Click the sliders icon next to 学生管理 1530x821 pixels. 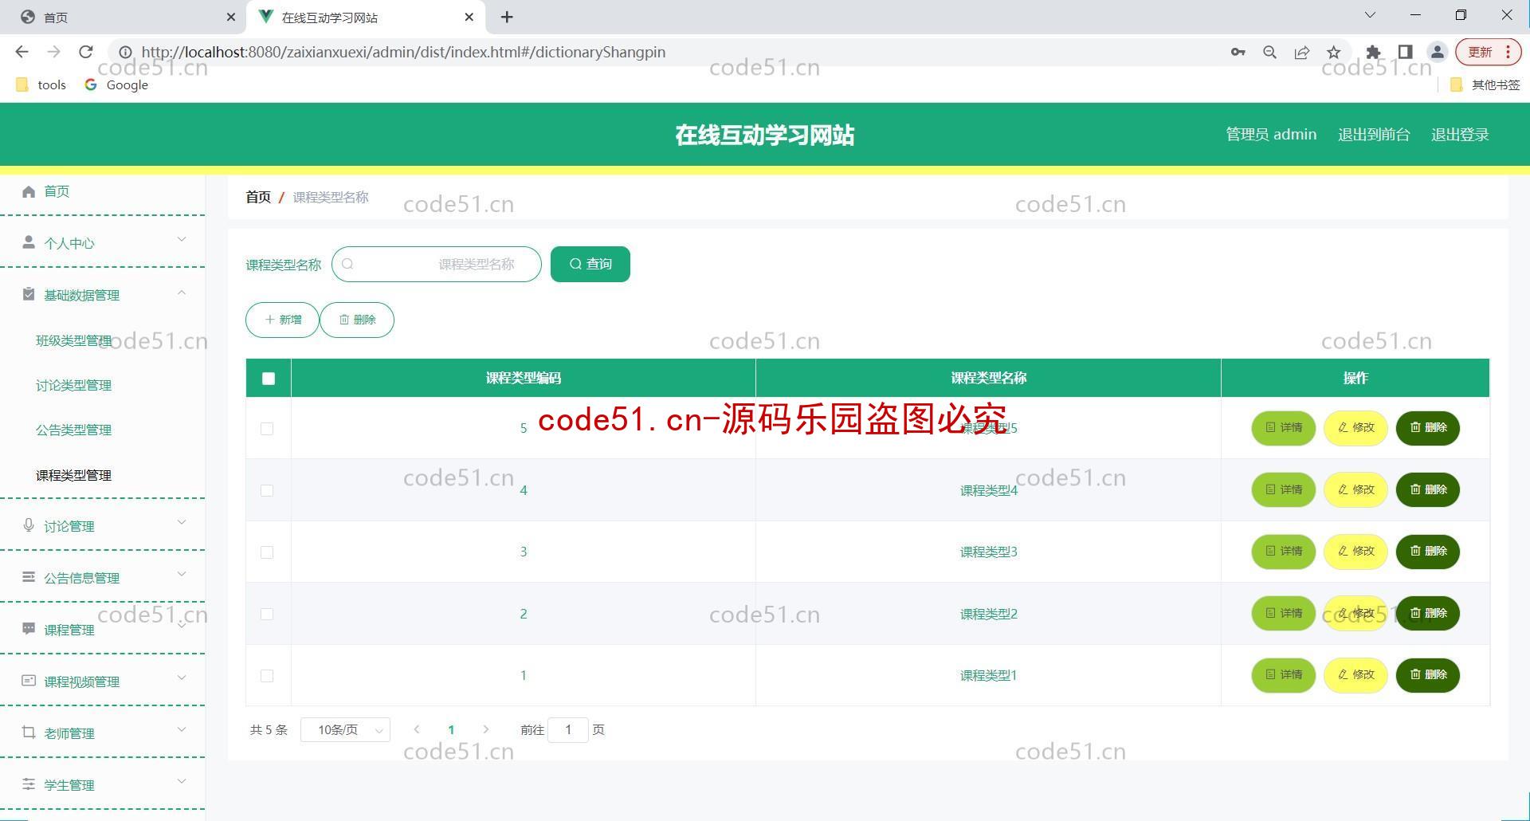[x=29, y=784]
